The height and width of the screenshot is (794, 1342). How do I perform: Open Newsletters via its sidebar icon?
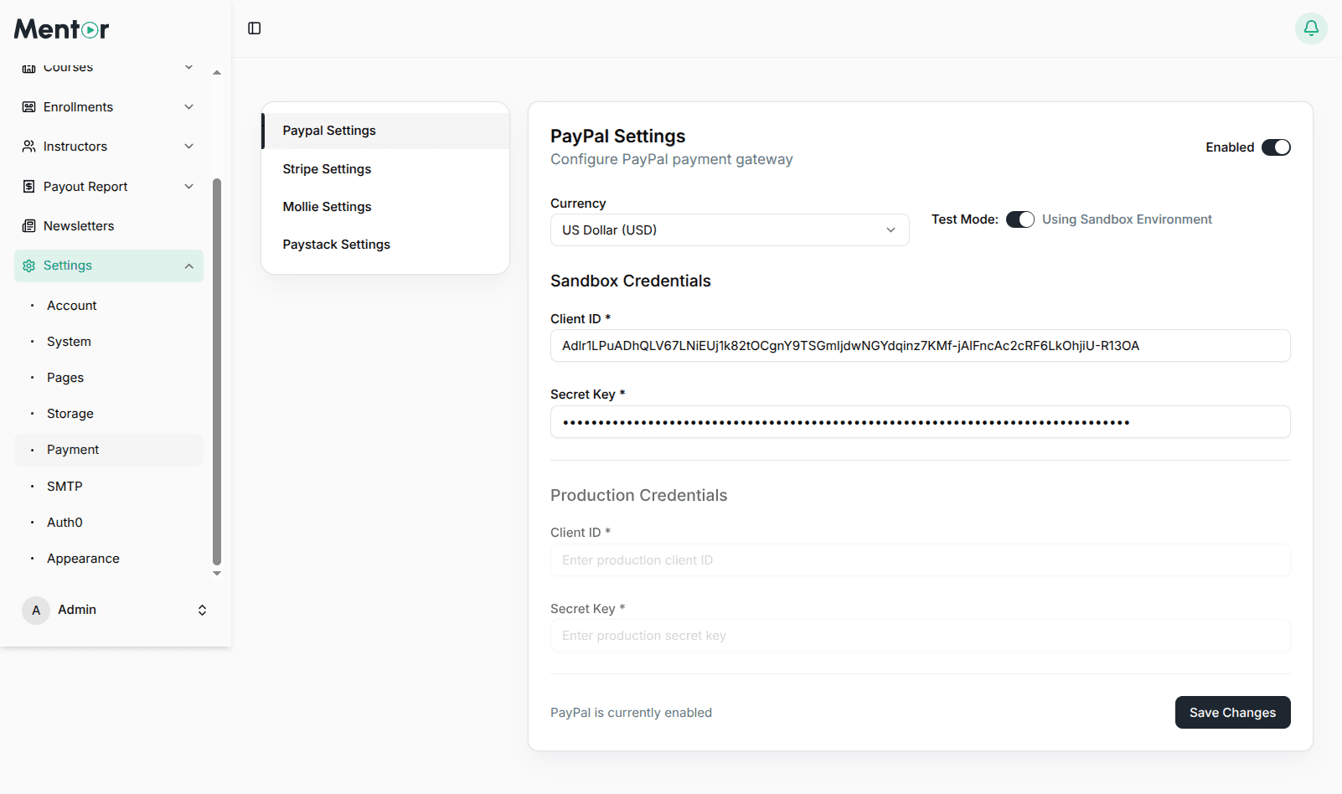pyautogui.click(x=28, y=225)
